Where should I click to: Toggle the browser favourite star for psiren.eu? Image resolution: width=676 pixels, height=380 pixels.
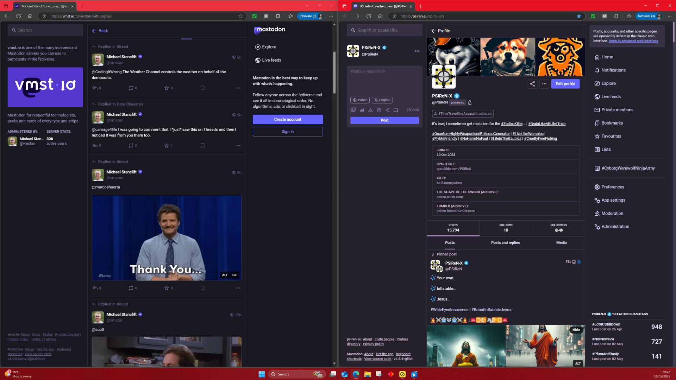pos(579,16)
